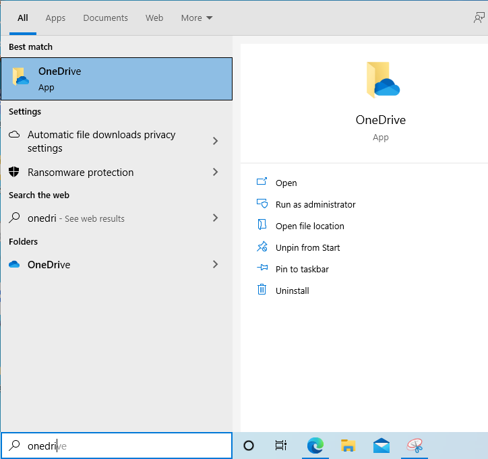
Task: Open the OneDrive best match result
Action: coord(117,79)
